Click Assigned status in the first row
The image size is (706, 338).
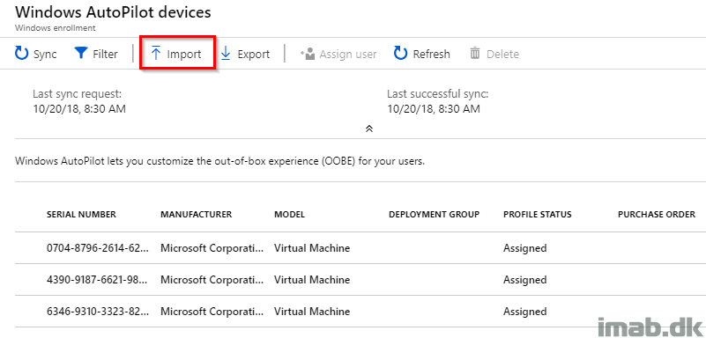pos(525,248)
